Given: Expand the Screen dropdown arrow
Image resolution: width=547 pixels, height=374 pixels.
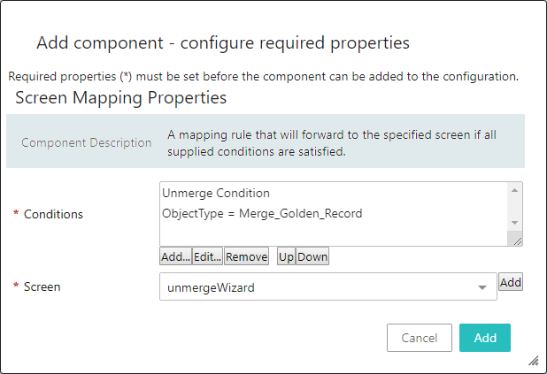Looking at the screenshot, I should click(482, 287).
